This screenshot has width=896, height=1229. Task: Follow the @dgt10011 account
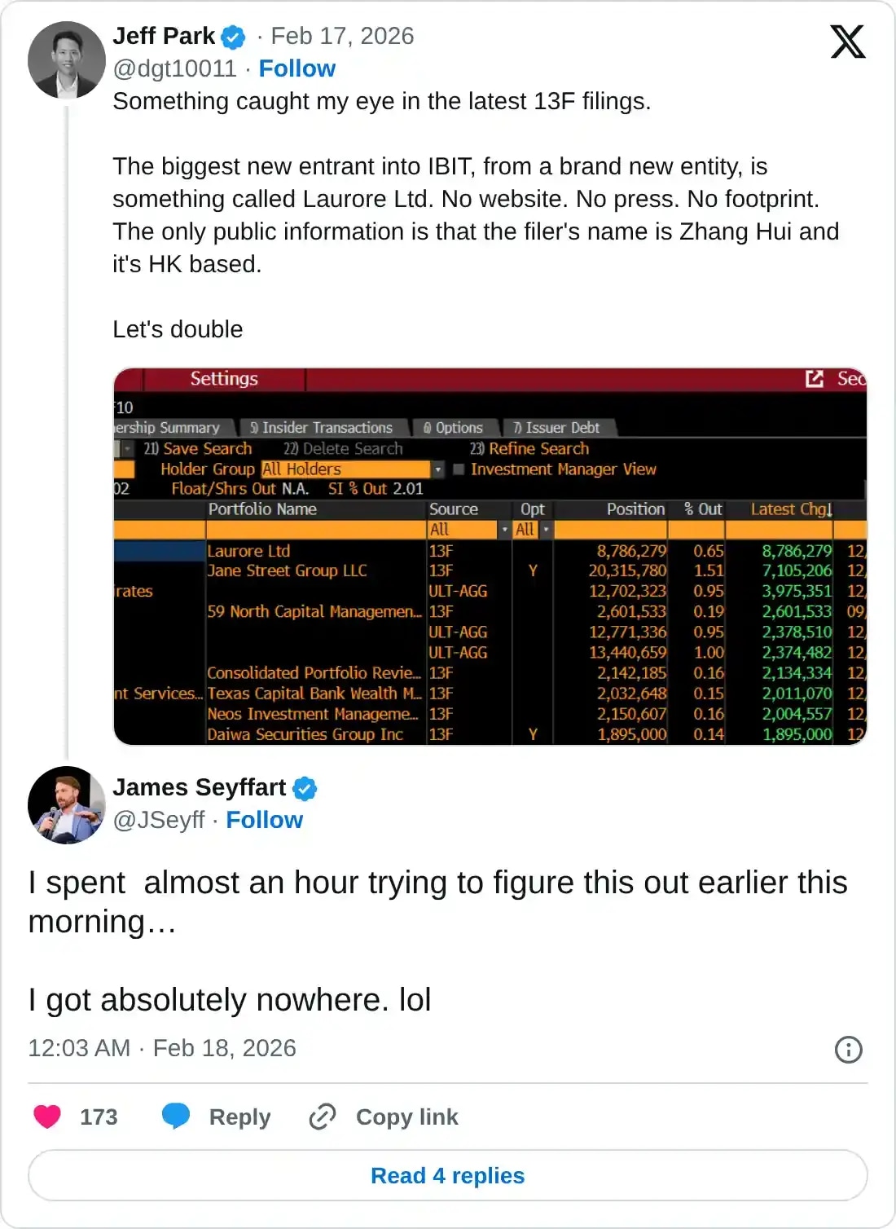pyautogui.click(x=296, y=68)
